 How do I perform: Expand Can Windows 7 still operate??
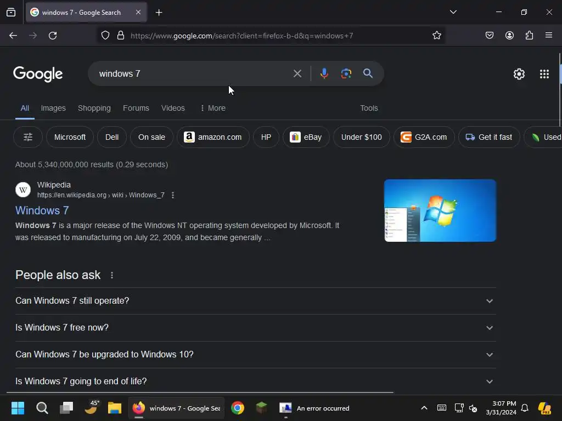click(x=256, y=301)
